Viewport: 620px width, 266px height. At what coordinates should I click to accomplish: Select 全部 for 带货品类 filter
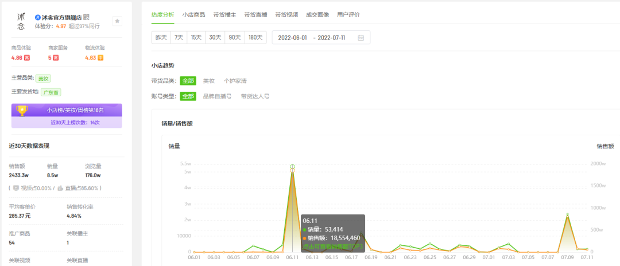[x=188, y=81]
